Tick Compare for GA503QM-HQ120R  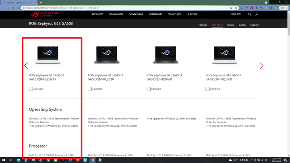207,89
